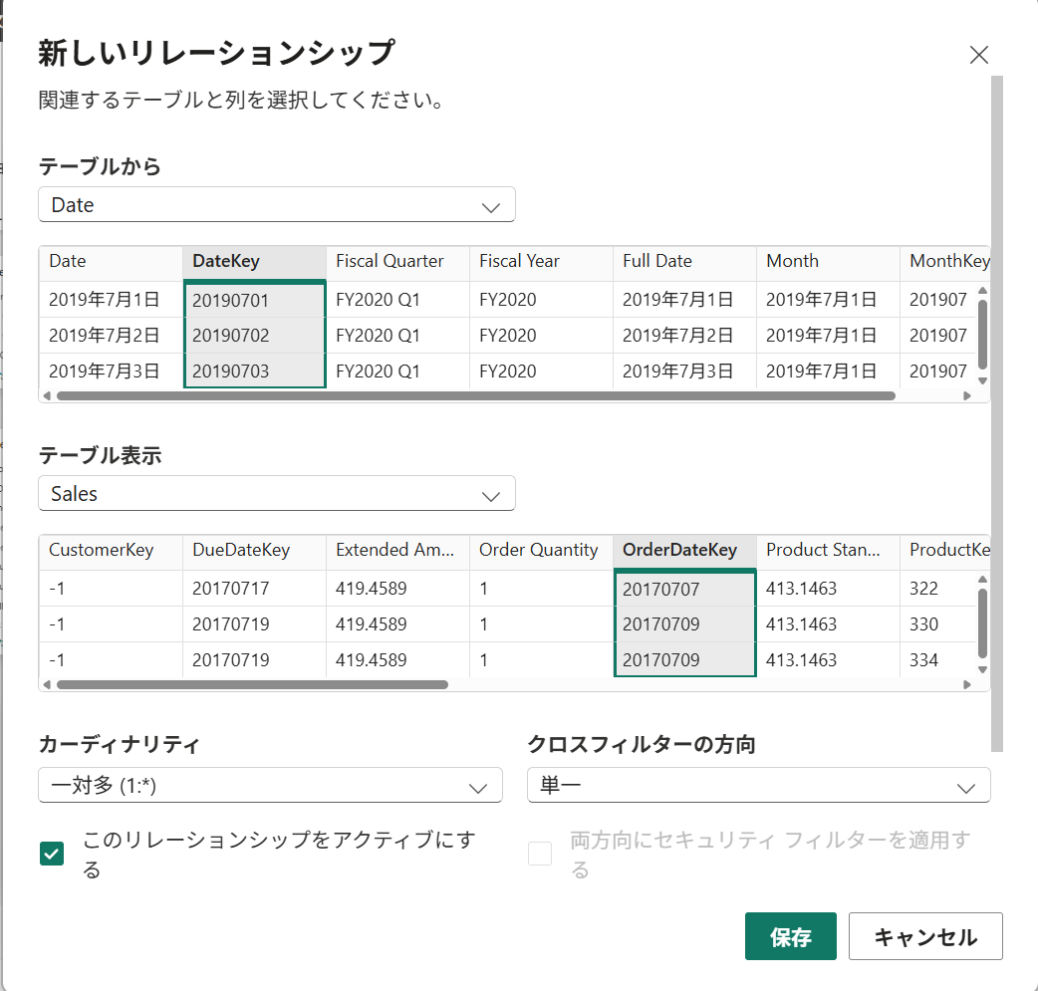
Task: Select the Order Quantity column header
Action: pyautogui.click(x=542, y=550)
